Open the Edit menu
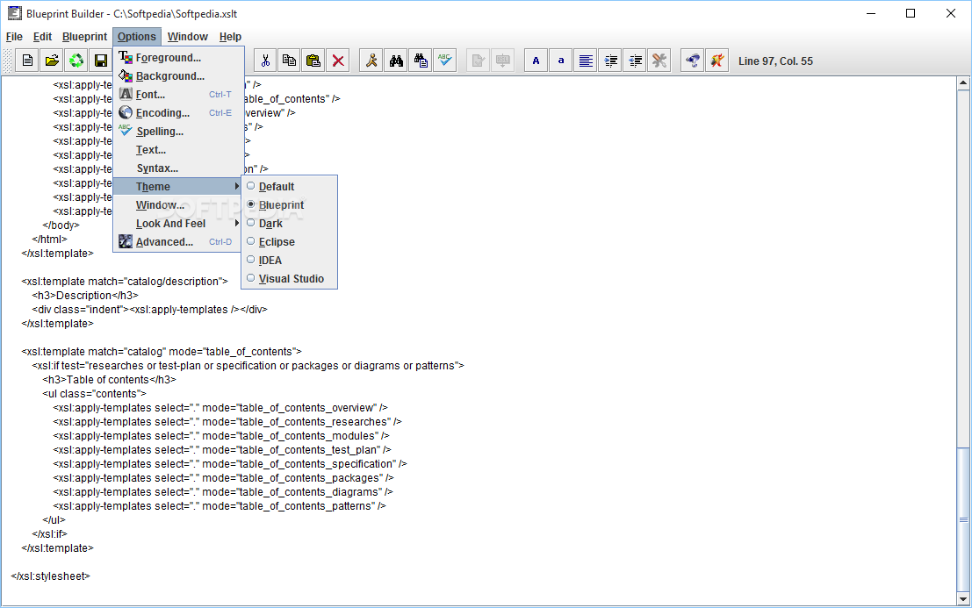 pyautogui.click(x=42, y=37)
